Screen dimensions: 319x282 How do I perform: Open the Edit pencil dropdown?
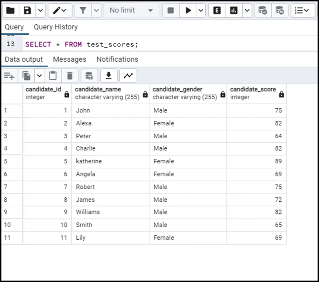pyautogui.click(x=60, y=10)
